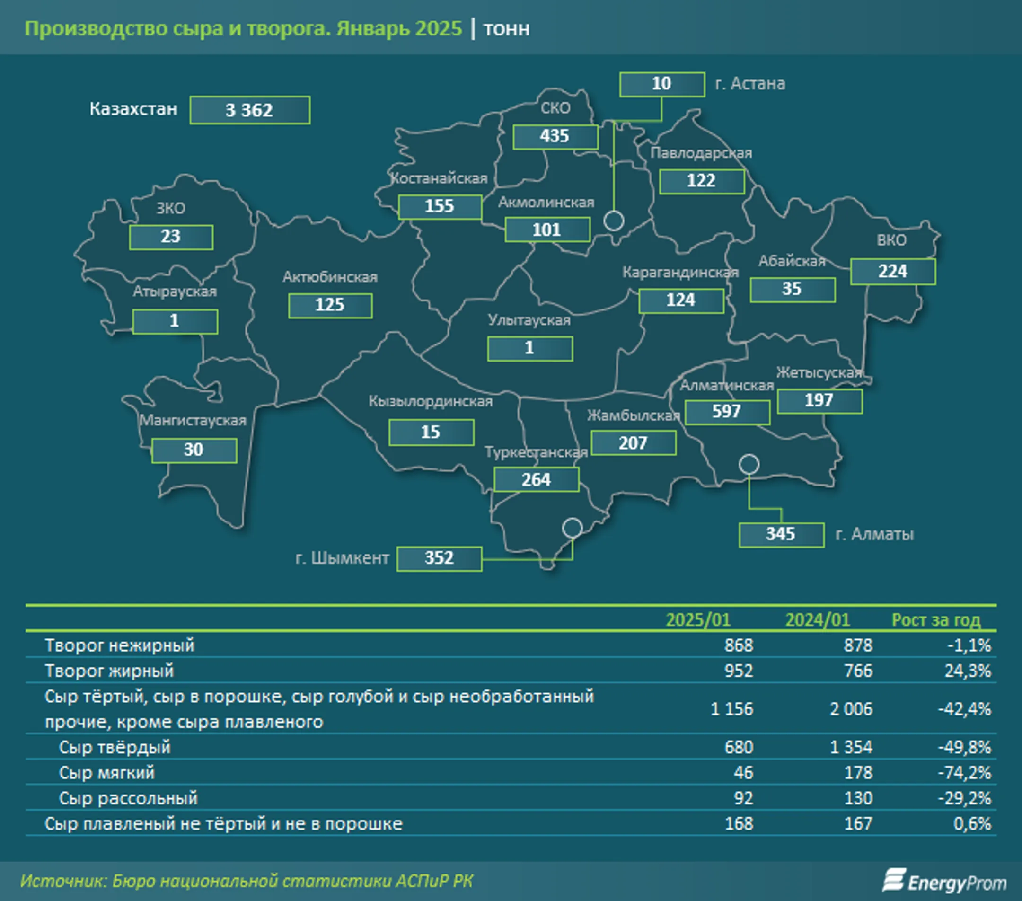Select the г. Астана value box 10
The width and height of the screenshot is (1022, 901).
point(662,84)
